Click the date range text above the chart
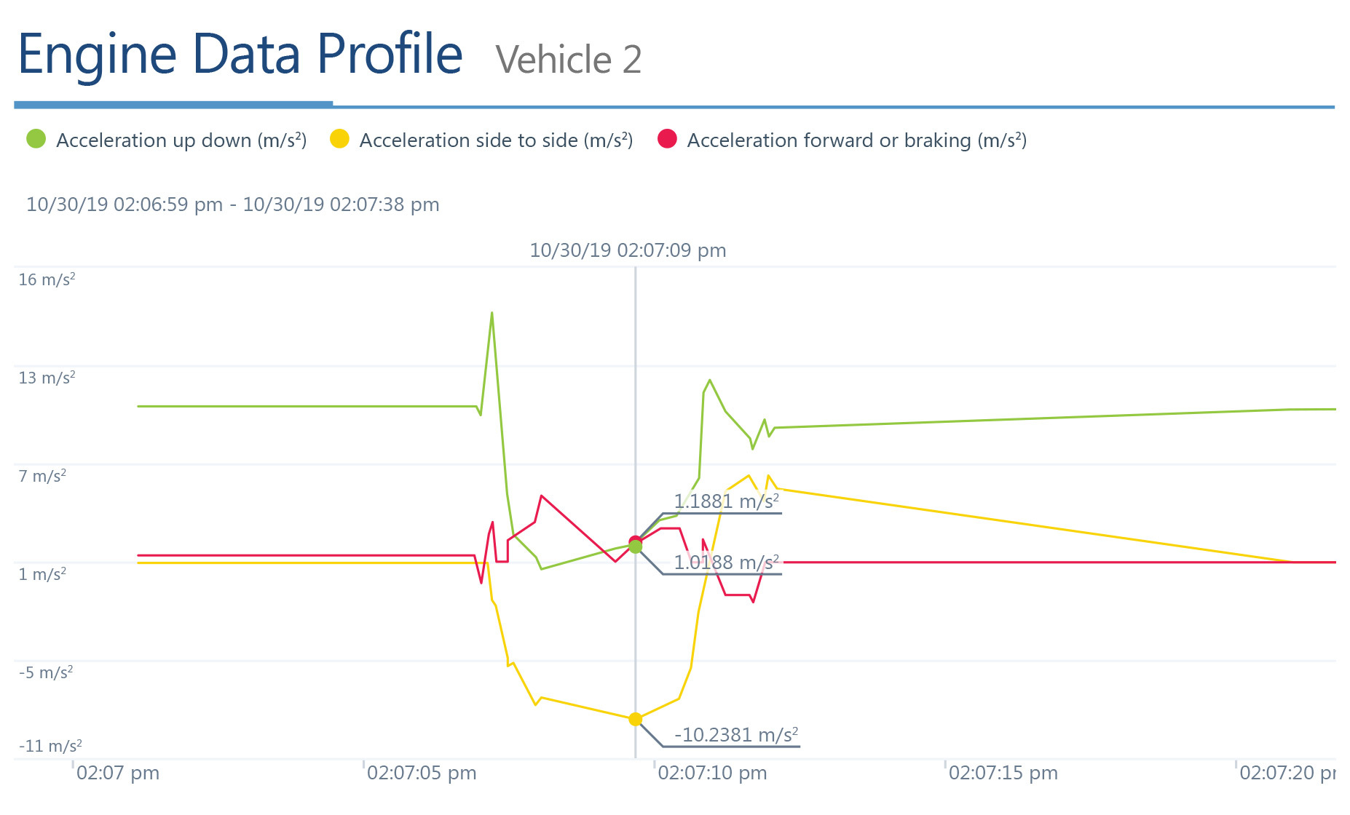Screen dimensions: 1350x815 [232, 204]
